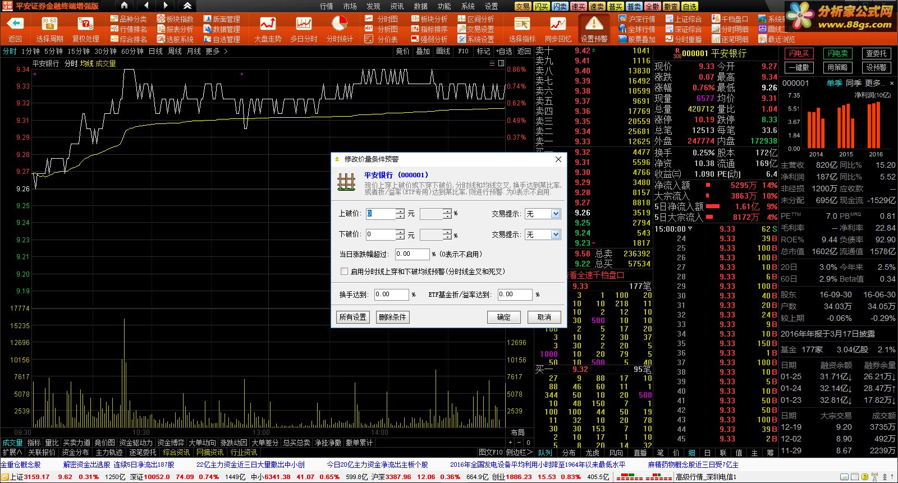Click 闪电买 red button

[799, 53]
